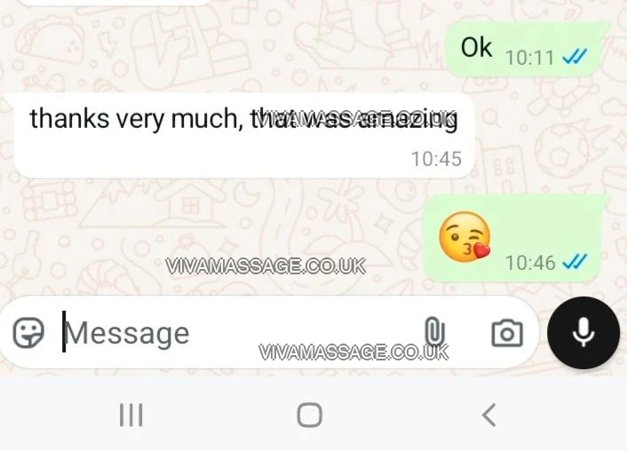The height and width of the screenshot is (451, 627).
Task: Tap the 10:45 message timestamp
Action: click(437, 159)
